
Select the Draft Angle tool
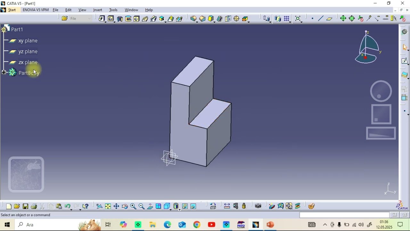[211, 19]
